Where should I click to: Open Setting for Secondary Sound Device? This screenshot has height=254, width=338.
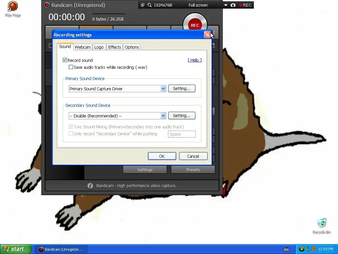tap(182, 115)
